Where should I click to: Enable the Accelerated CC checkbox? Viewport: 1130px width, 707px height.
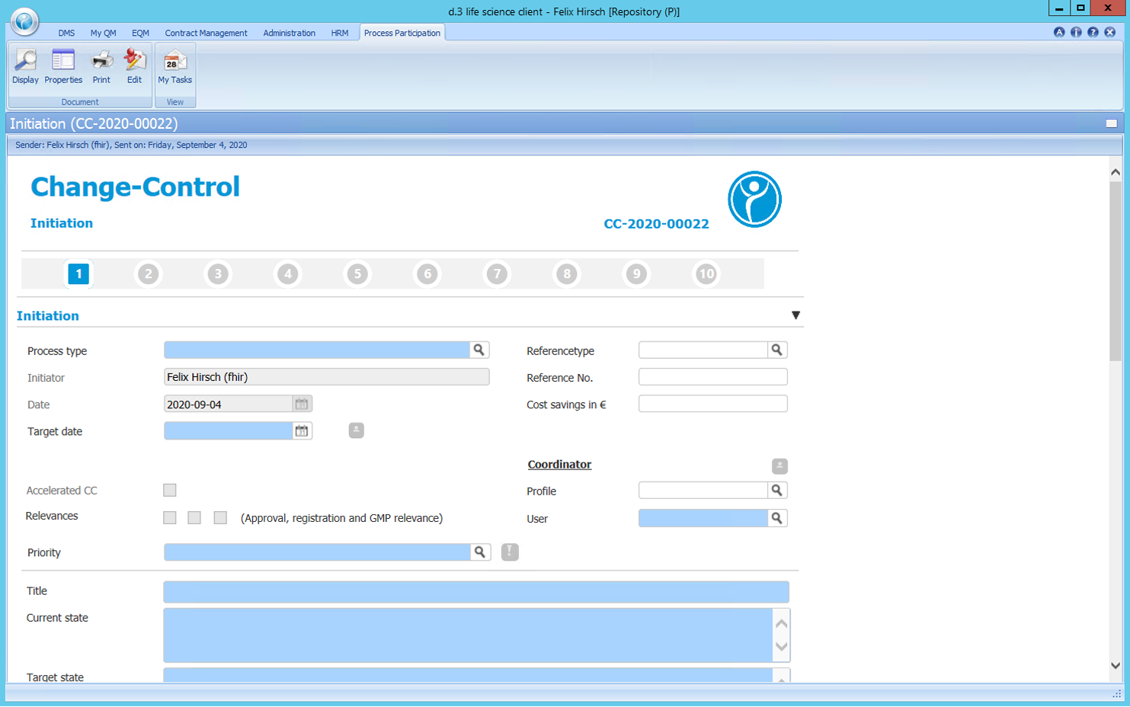[169, 490]
